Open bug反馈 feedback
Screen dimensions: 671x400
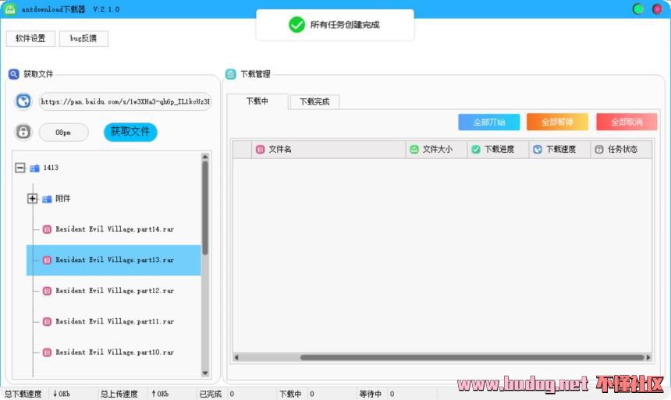83,38
